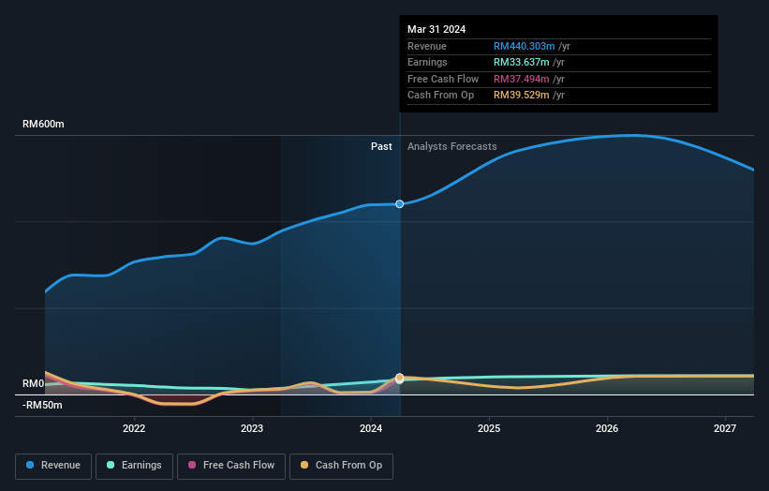Select the 2022 x-axis label

[x=134, y=428]
